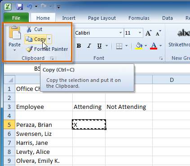Screen dimensions: 190x166
Task: Launch the Clipboard pane dialog launcher
Action: [x=52, y=58]
